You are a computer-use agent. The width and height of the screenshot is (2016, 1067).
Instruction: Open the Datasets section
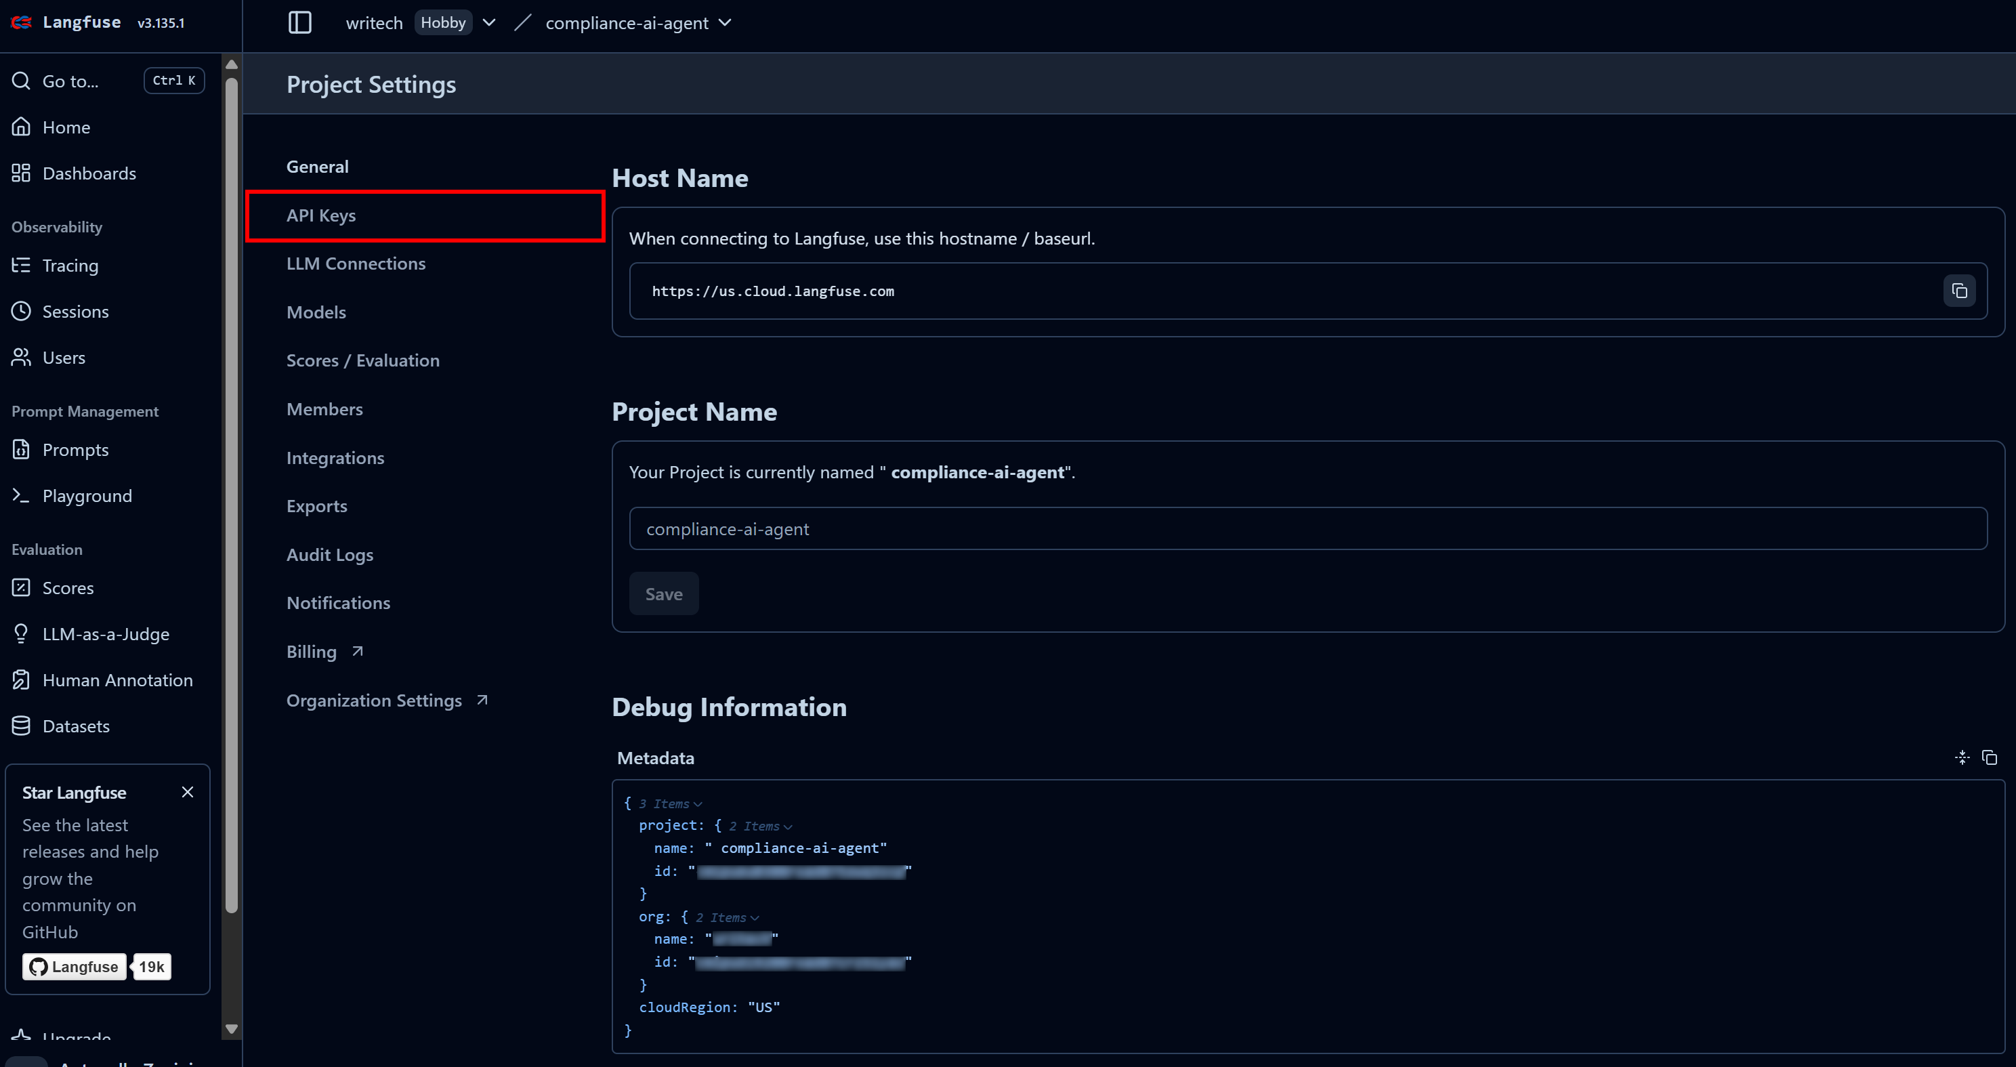click(76, 726)
